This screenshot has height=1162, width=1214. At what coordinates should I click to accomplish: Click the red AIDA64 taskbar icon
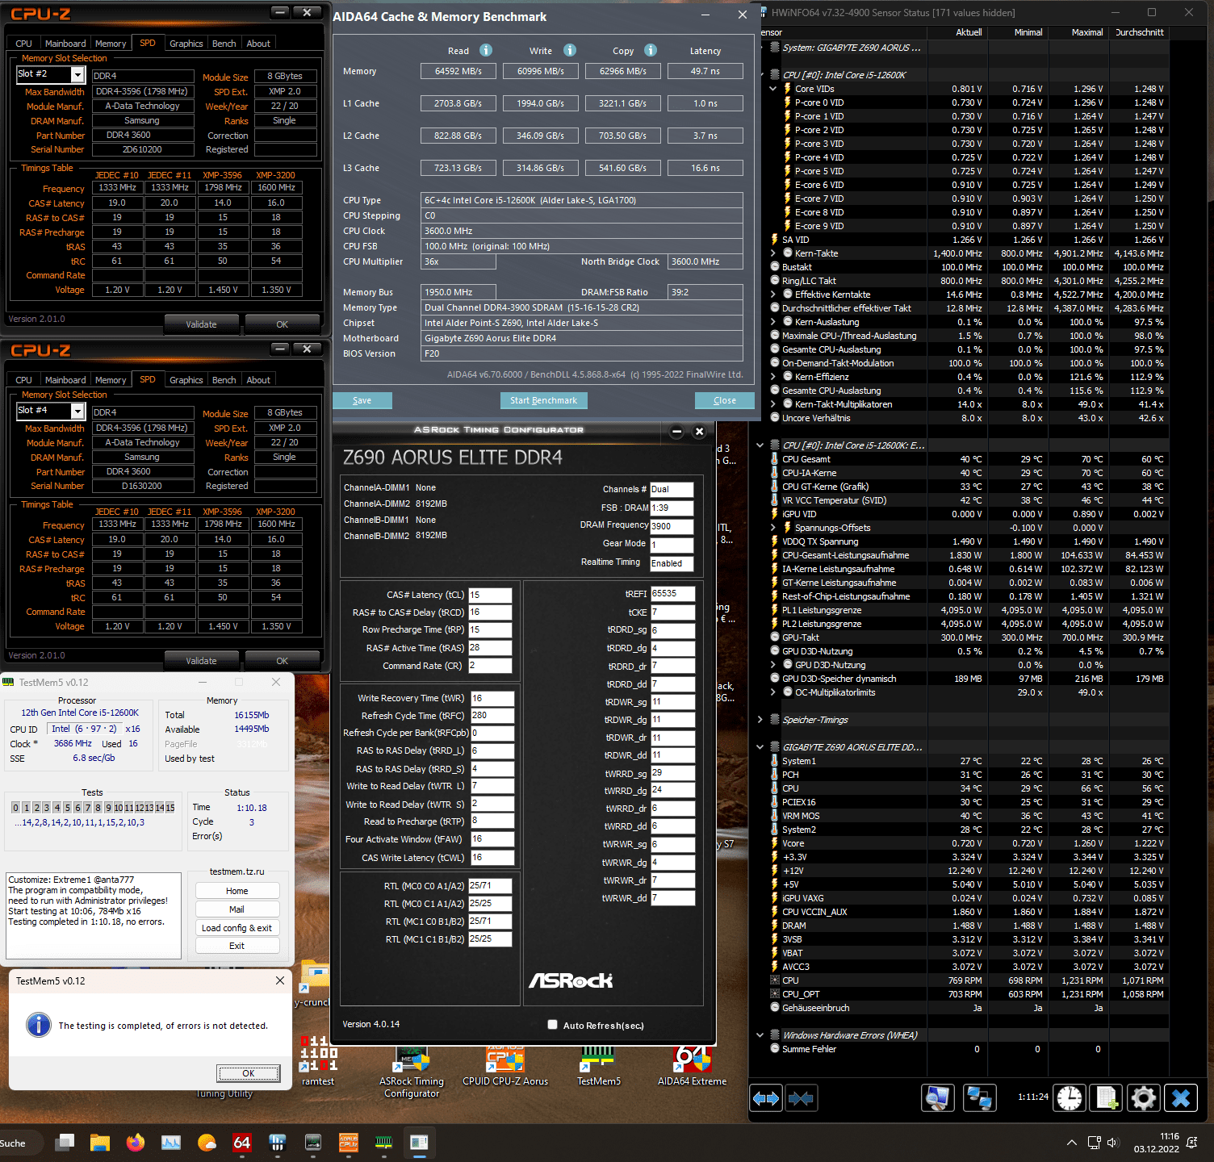[242, 1143]
